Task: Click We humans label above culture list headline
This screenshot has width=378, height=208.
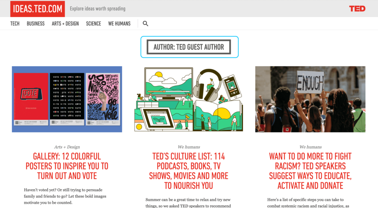Action: pos(189,147)
